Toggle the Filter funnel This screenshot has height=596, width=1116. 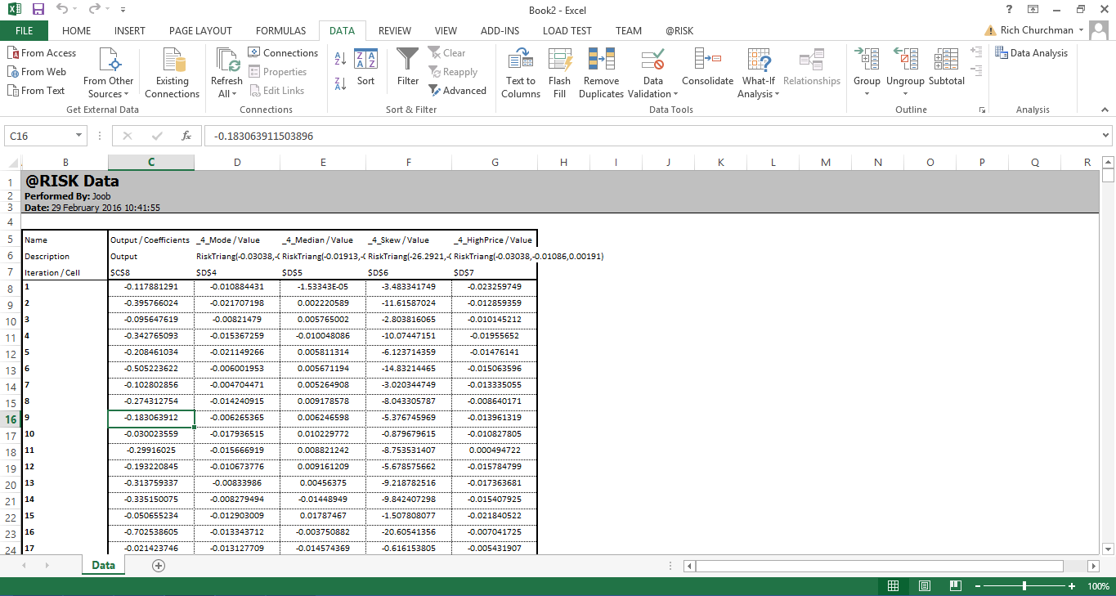tap(408, 67)
